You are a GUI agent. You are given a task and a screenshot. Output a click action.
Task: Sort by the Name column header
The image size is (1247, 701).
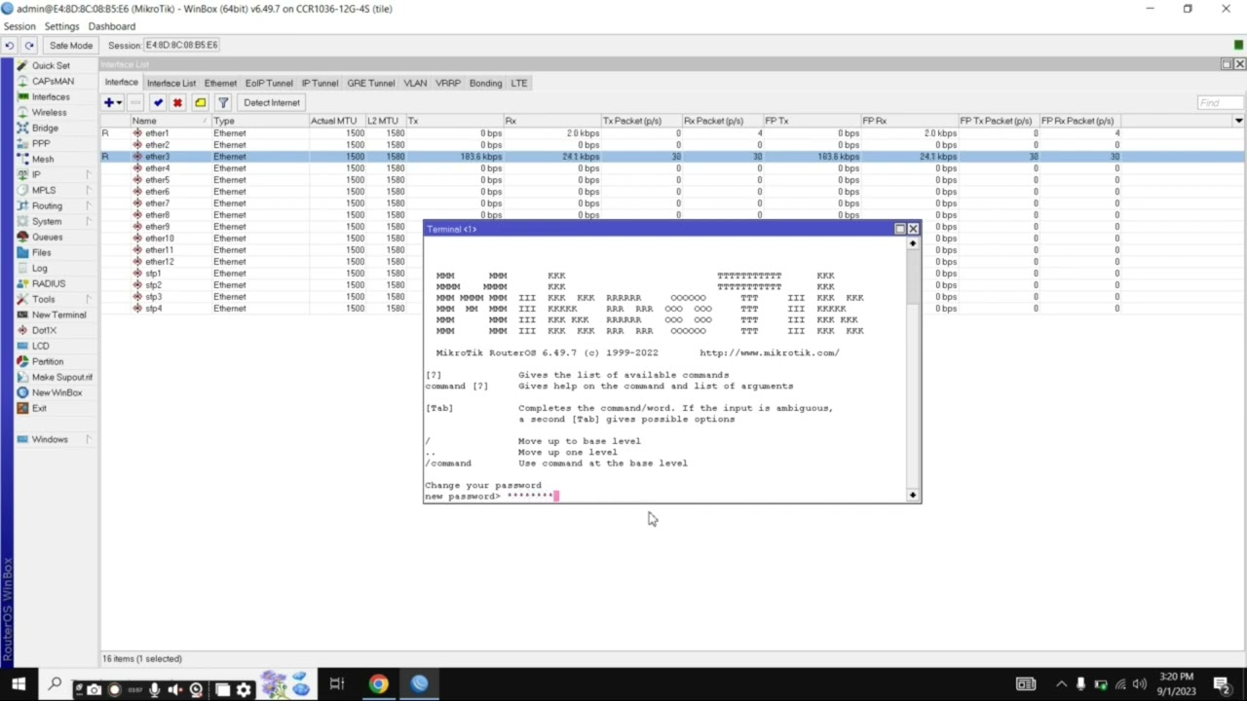tap(170, 121)
